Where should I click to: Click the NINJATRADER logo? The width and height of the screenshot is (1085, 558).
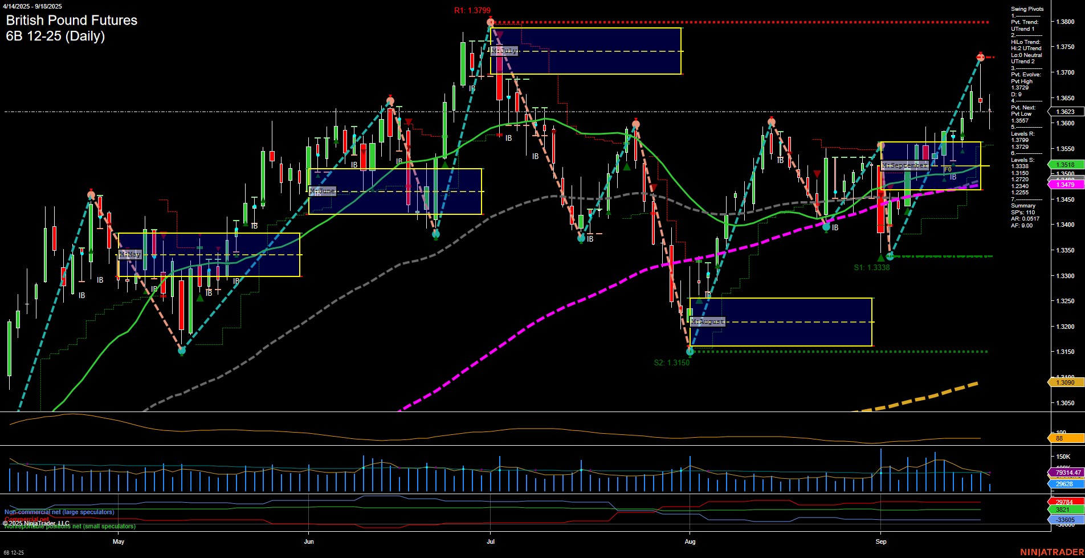pos(1052,552)
